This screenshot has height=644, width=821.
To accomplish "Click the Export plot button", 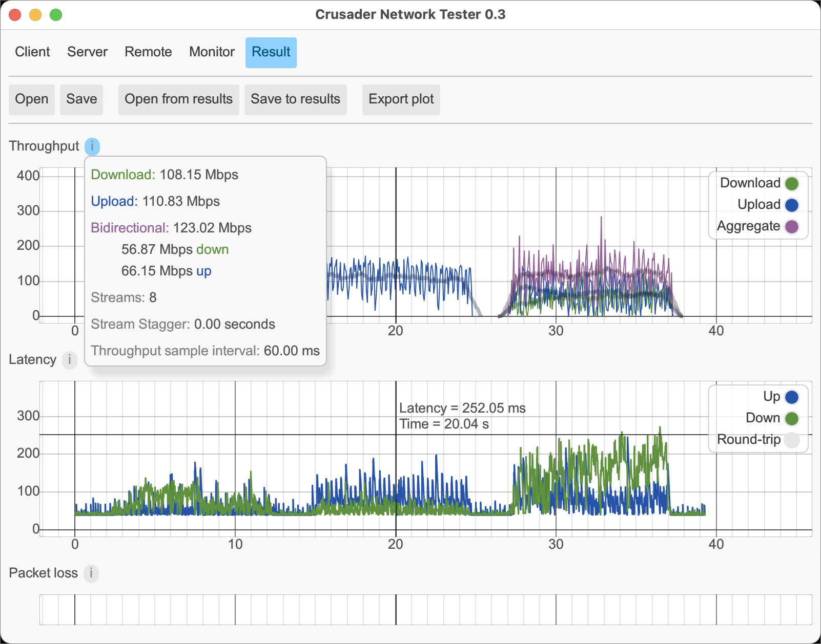I will pyautogui.click(x=401, y=99).
